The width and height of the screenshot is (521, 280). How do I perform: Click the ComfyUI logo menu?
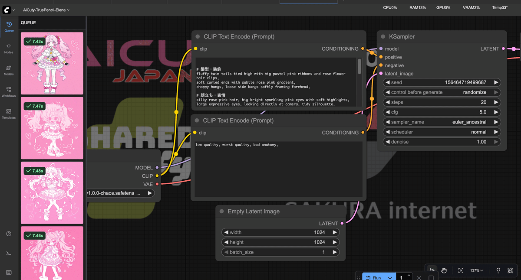[9, 10]
